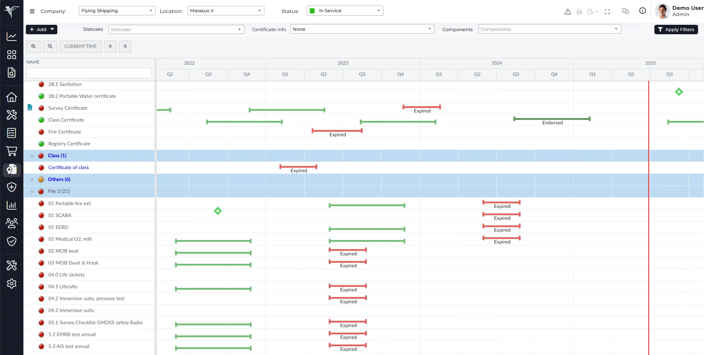
Task: Click the alerts warning triangle icon
Action: pos(567,12)
